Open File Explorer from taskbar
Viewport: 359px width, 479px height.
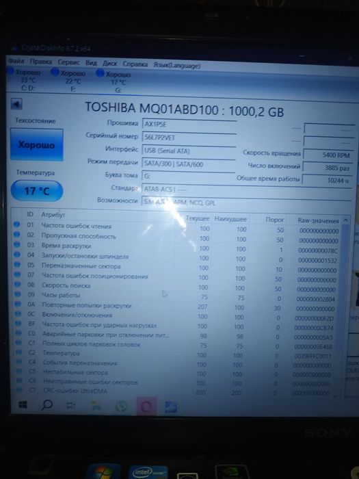click(x=96, y=406)
